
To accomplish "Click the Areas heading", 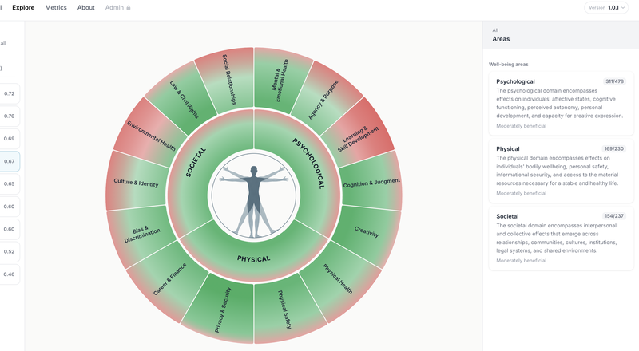I will pos(501,39).
